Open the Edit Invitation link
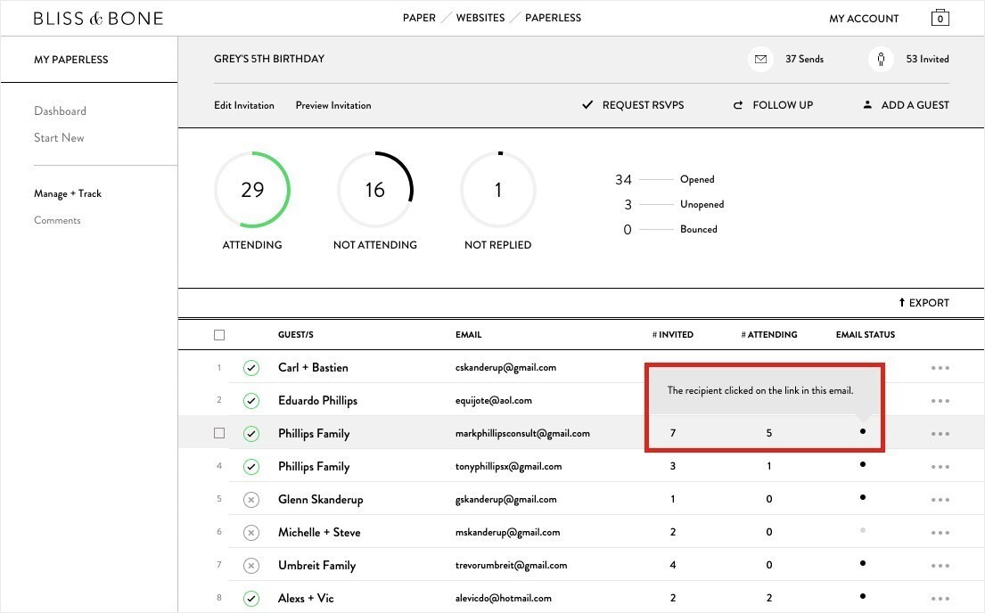Viewport: 985px width, 613px height. [244, 105]
